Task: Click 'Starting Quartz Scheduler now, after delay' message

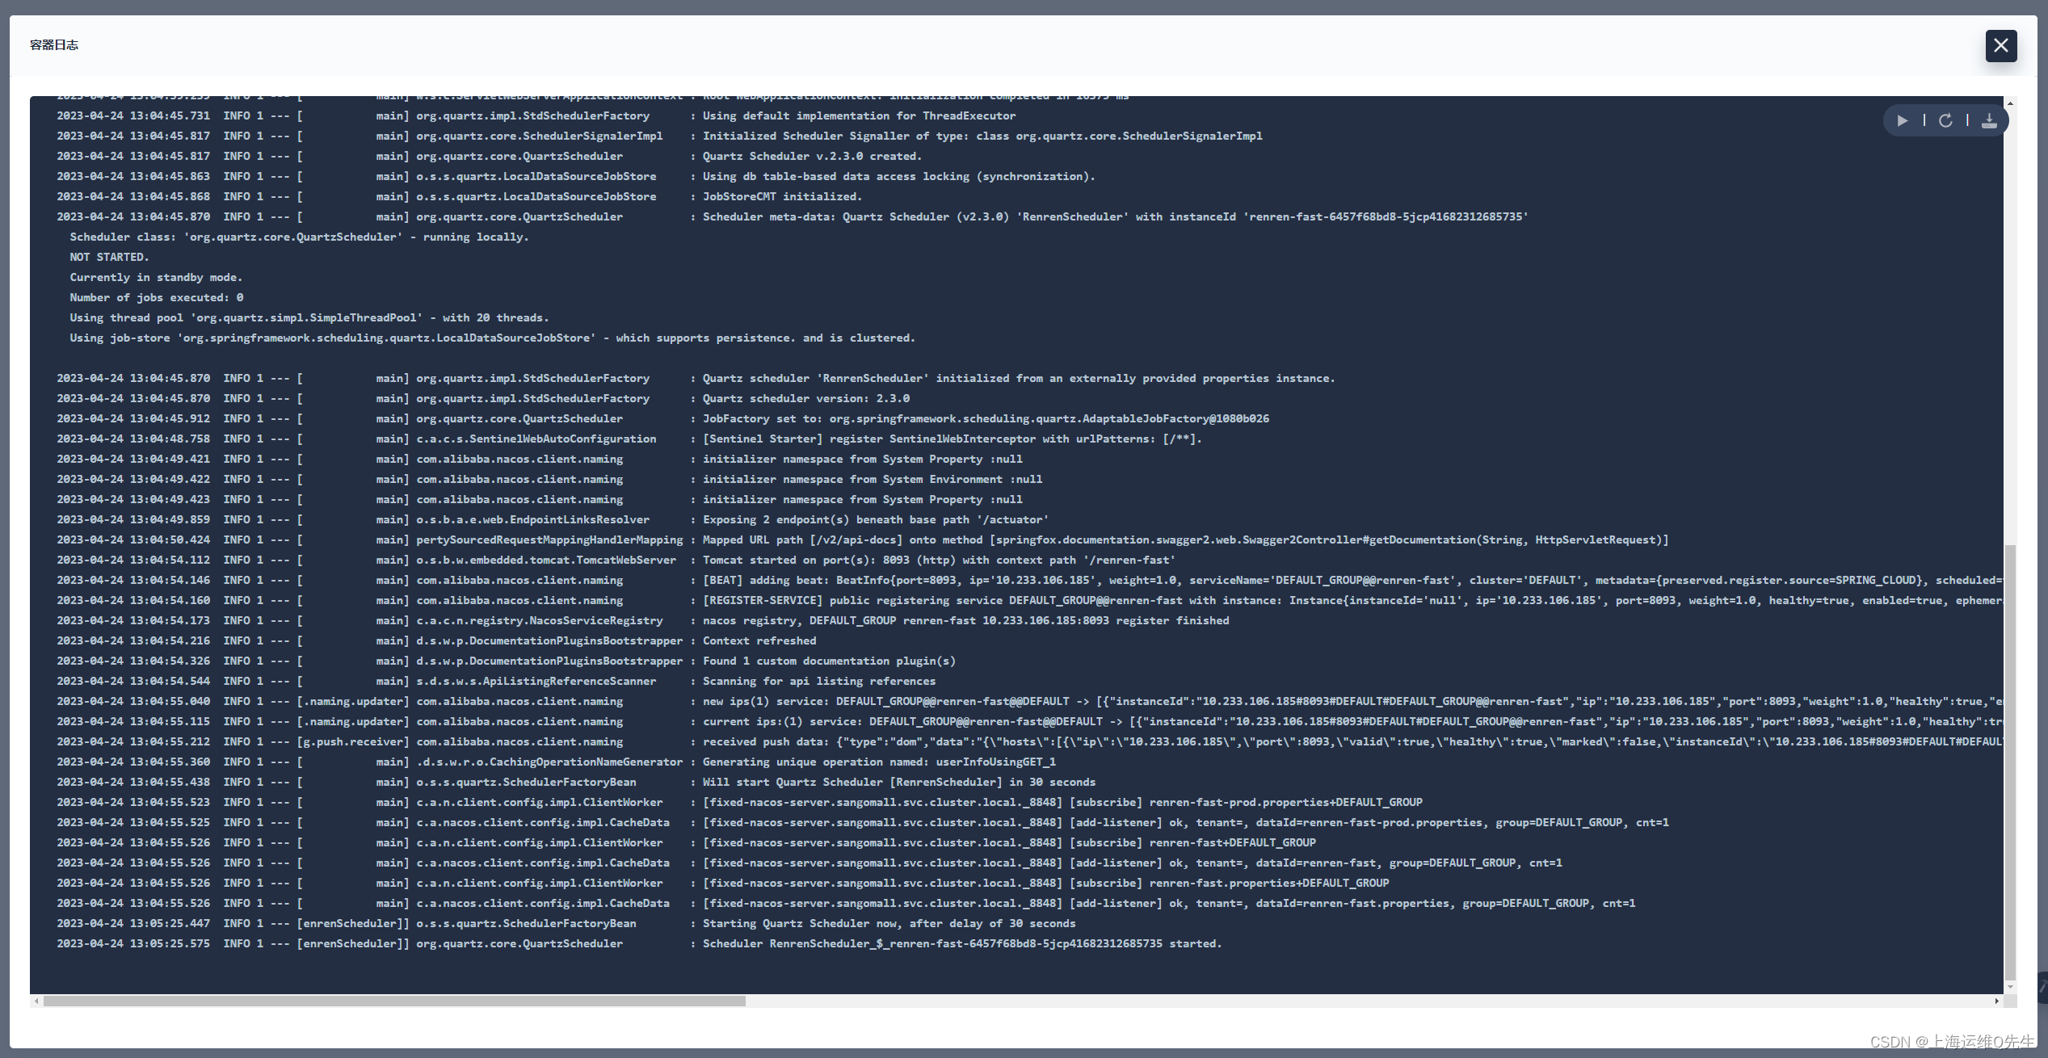Action: tap(889, 923)
